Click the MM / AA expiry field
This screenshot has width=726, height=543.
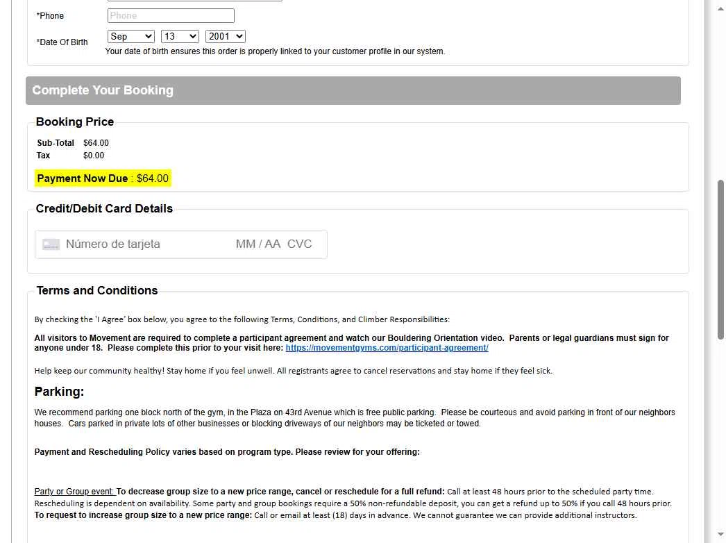coord(258,244)
